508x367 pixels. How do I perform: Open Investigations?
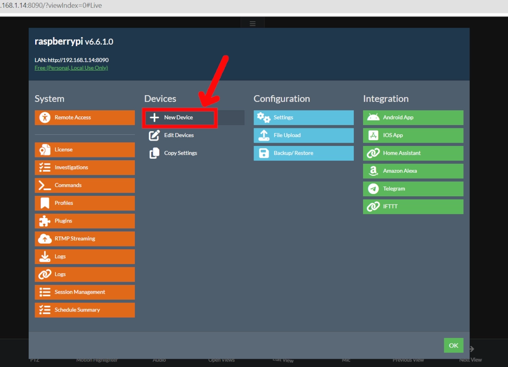[85, 168]
